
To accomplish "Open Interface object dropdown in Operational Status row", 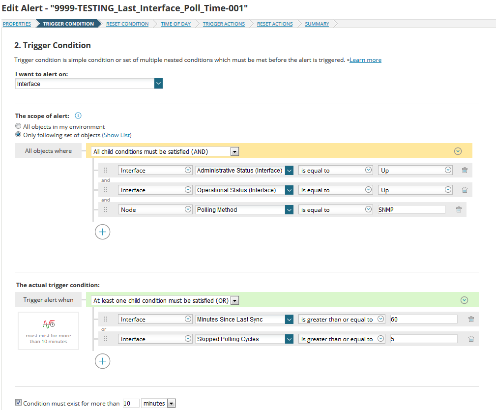I will pyautogui.click(x=155, y=190).
